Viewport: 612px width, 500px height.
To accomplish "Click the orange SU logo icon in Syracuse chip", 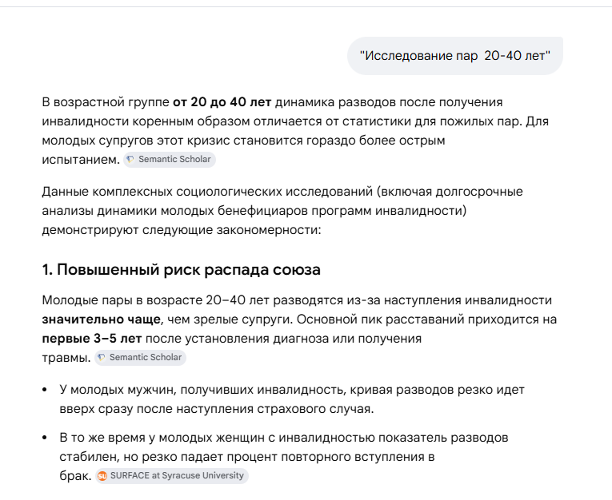I will 102,476.
